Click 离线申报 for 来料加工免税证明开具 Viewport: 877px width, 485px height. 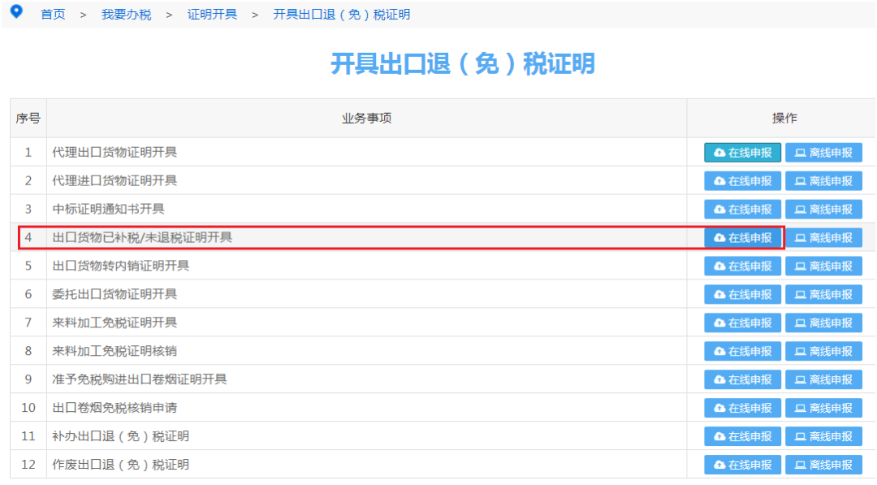[x=824, y=323]
